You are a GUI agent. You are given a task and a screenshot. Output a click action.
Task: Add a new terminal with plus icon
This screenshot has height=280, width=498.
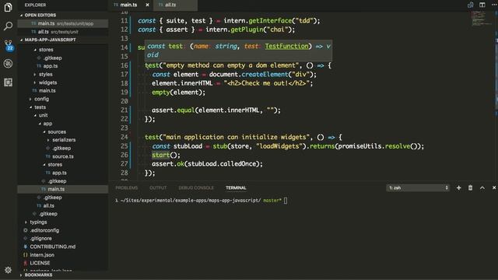click(458, 188)
